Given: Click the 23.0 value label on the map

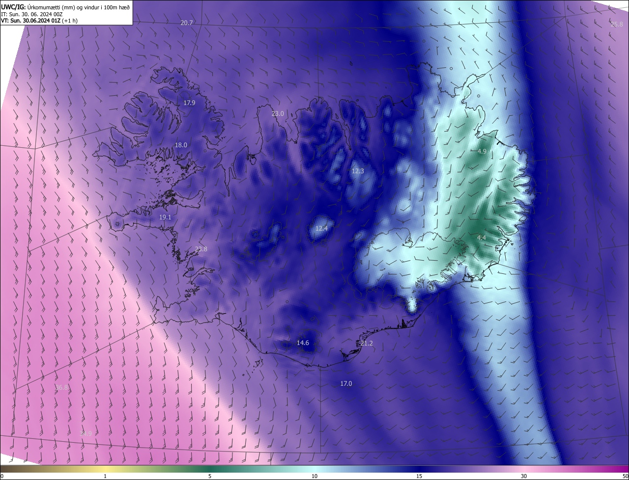Looking at the screenshot, I should (x=278, y=114).
